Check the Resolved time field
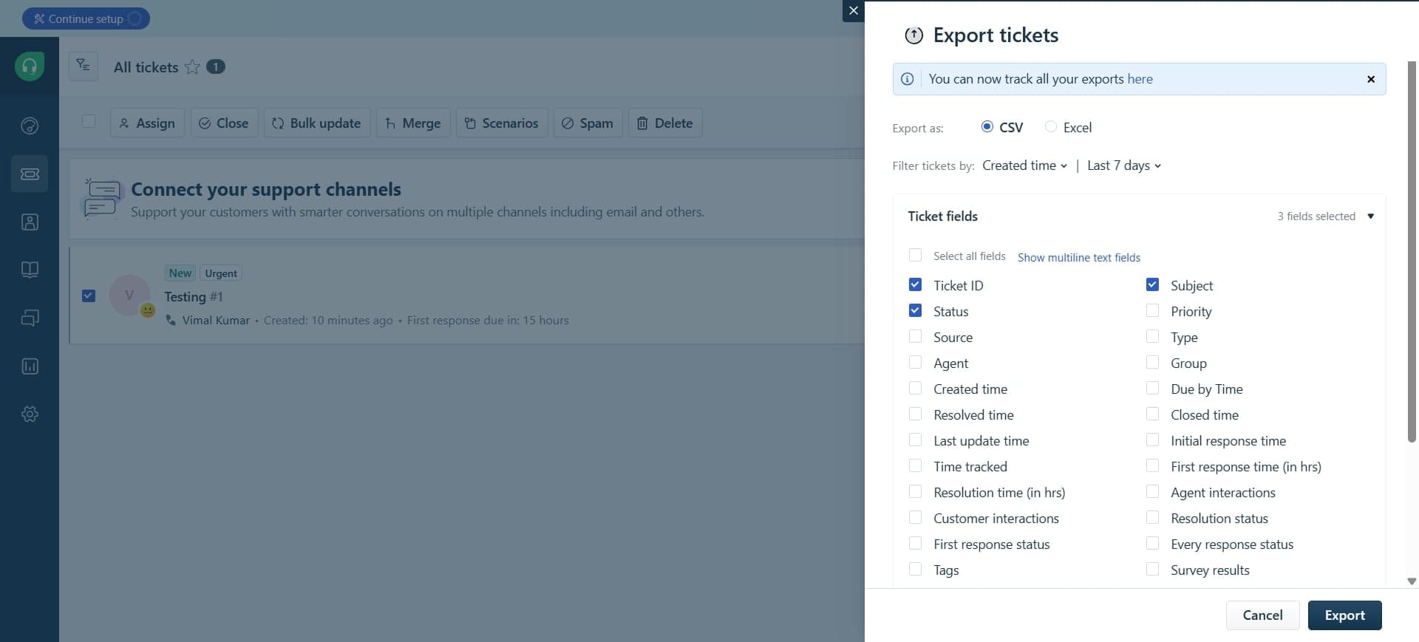This screenshot has height=642, width=1419. pyautogui.click(x=915, y=414)
